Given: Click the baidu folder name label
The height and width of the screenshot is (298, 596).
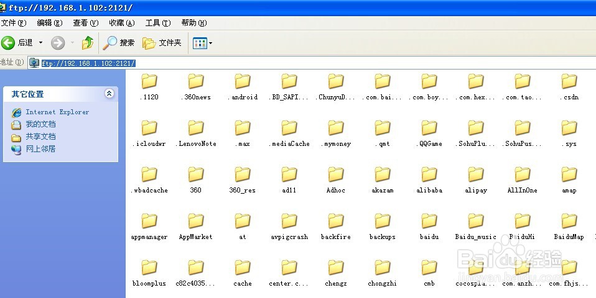Looking at the screenshot, I should [x=429, y=237].
